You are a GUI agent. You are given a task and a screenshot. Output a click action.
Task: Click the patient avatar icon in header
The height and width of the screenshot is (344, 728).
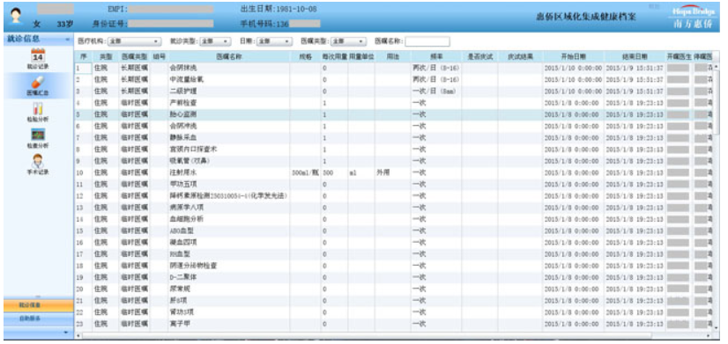(x=16, y=15)
